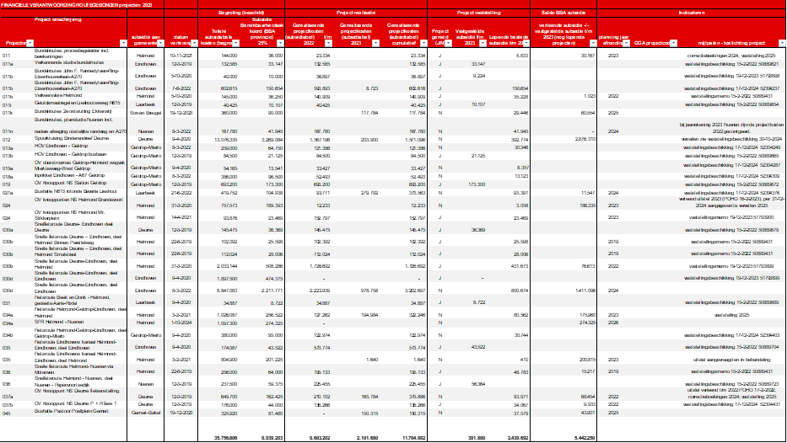This screenshot has width=787, height=443.
Task: Open the Lopende subsidie t/m 2023 filter
Action: pos(527,42)
